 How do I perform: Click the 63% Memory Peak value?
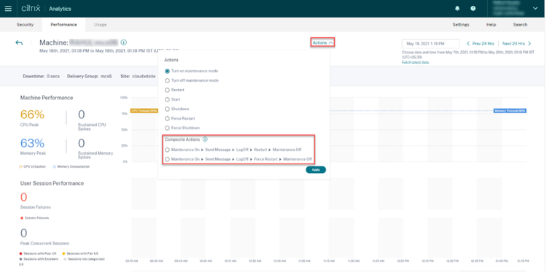(32, 143)
